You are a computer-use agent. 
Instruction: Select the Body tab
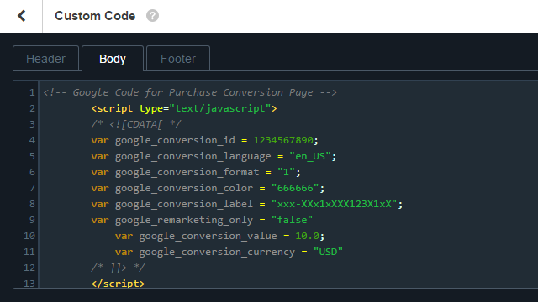[113, 59]
